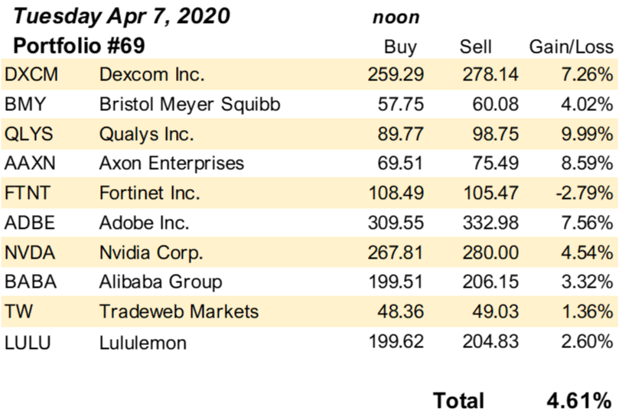Select the LULU ticker cell
Screen dimensions: 619x417
tap(28, 342)
